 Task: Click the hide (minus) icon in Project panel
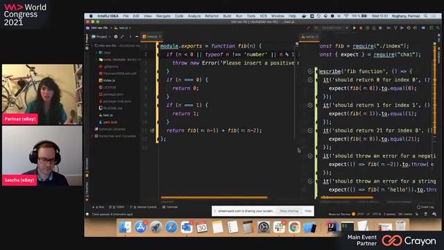tap(137, 37)
